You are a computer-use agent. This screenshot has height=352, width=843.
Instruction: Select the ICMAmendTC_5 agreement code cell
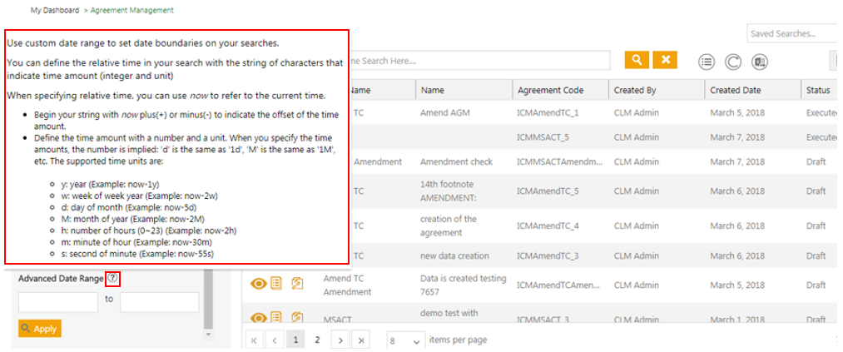coord(548,191)
